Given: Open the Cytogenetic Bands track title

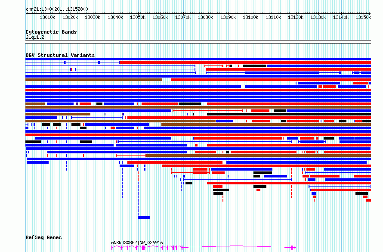Looking at the screenshot, I should click(51, 32).
